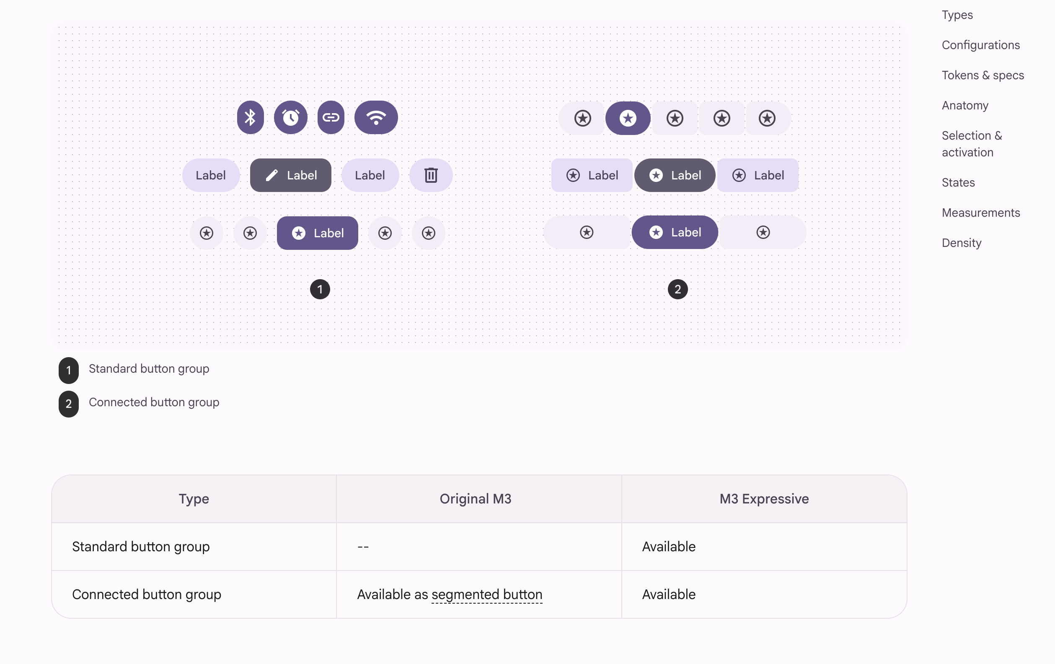Open the Measurements section link
Viewport: 1055px width, 664px height.
coord(981,213)
